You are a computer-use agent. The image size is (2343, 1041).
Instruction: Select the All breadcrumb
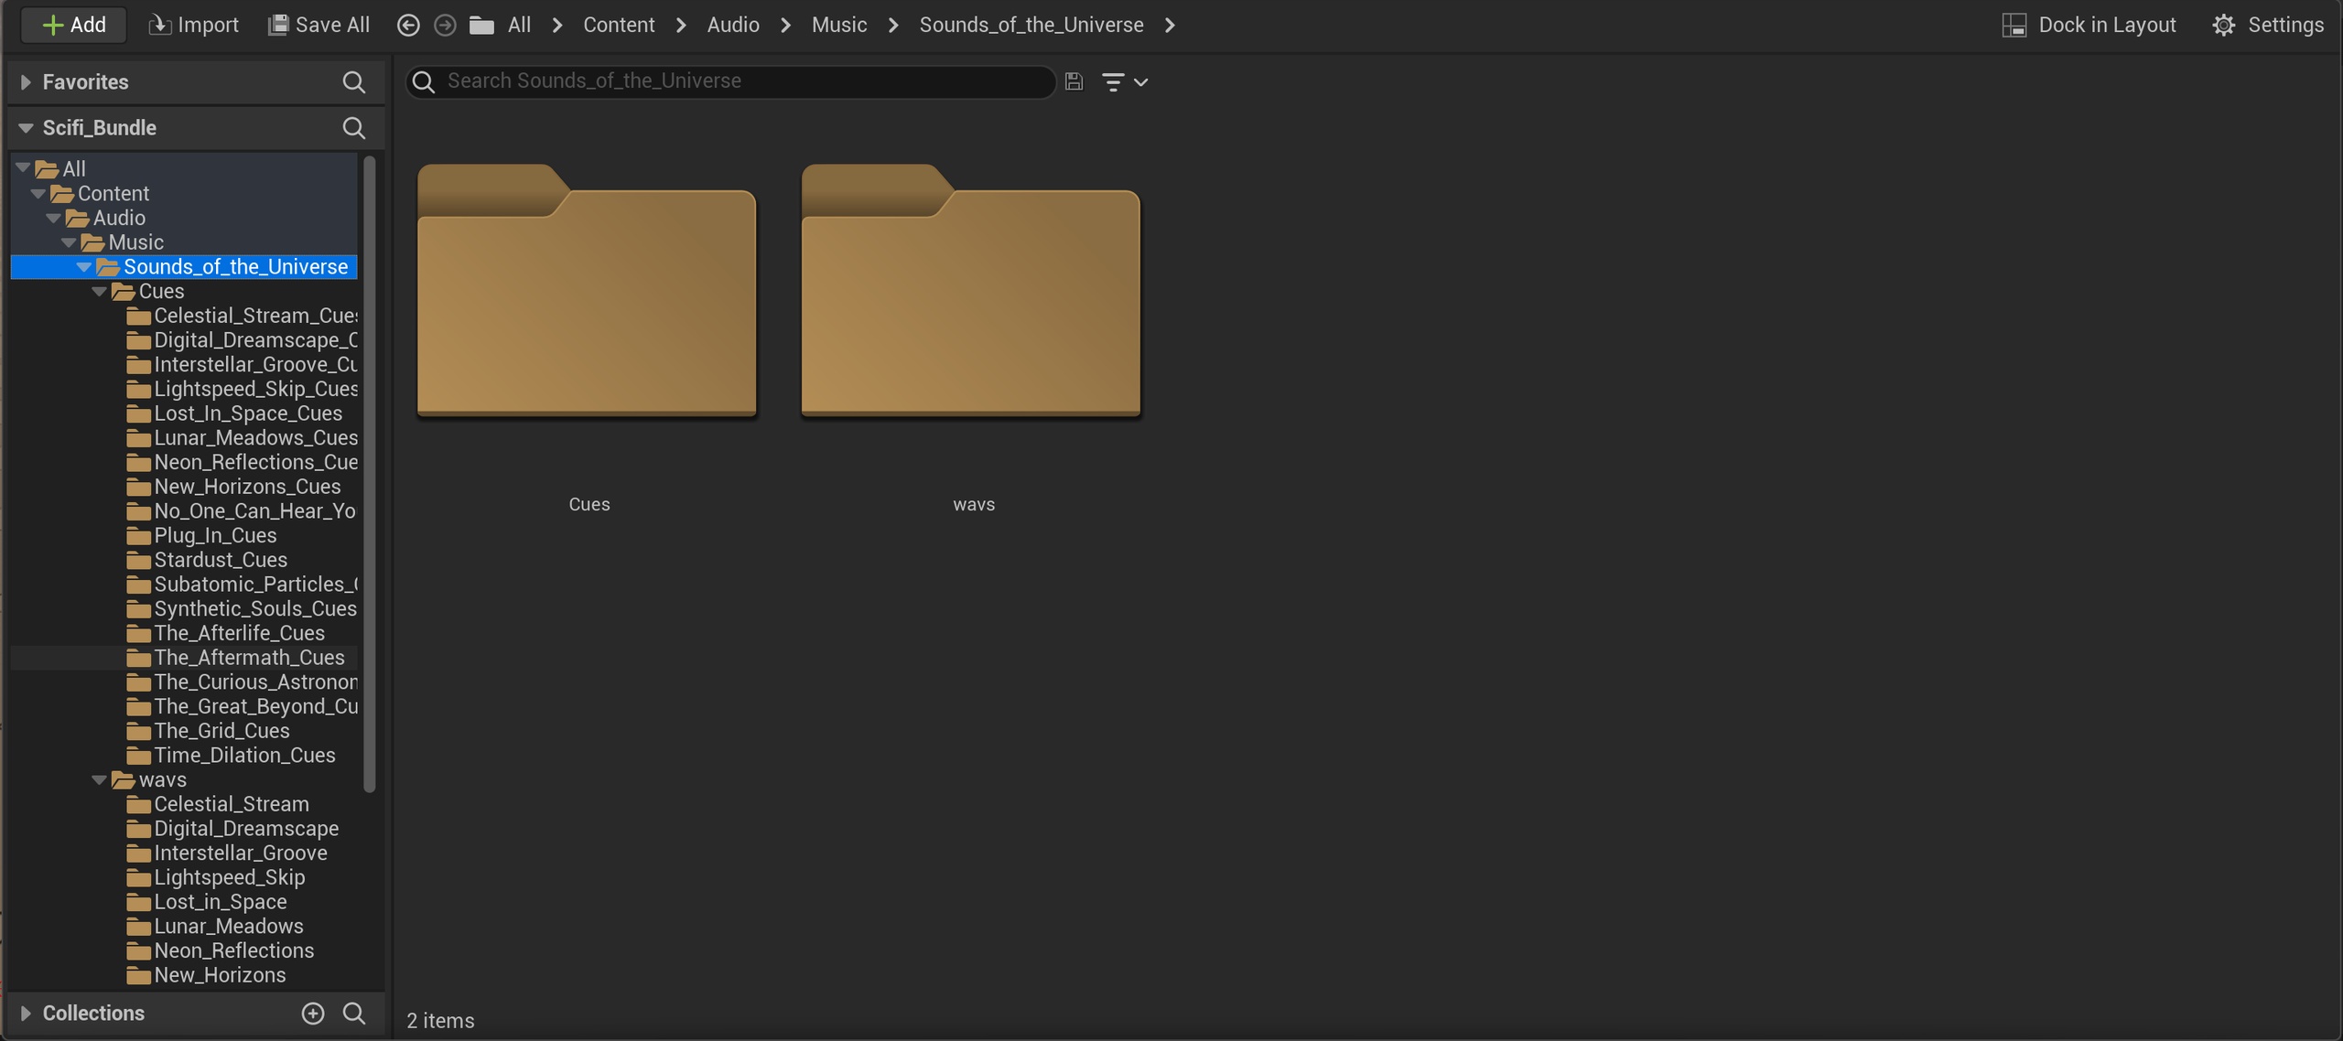pos(519,25)
